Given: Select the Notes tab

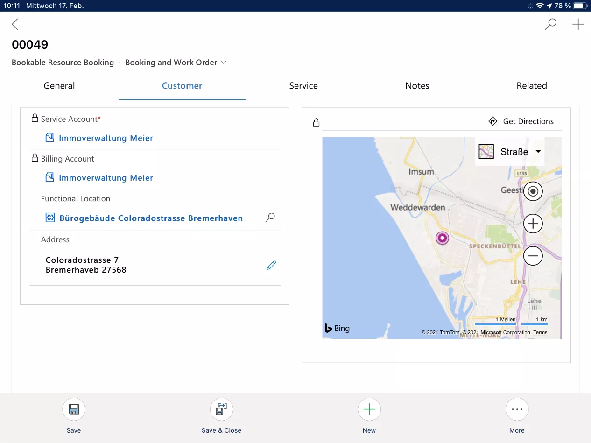Looking at the screenshot, I should (417, 86).
